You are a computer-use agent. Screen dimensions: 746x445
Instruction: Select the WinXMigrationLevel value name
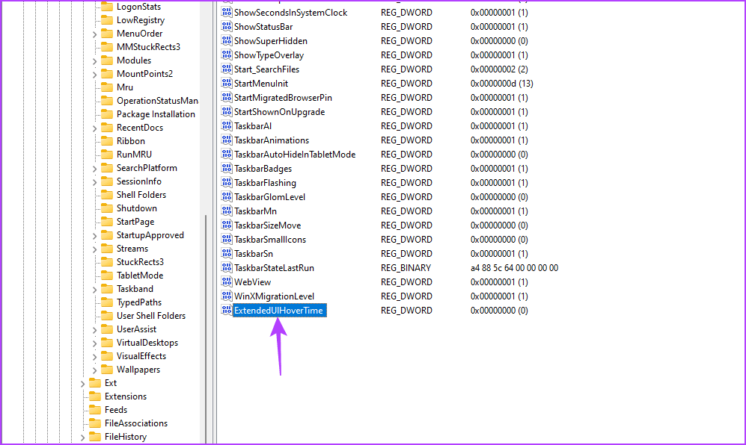pos(274,296)
